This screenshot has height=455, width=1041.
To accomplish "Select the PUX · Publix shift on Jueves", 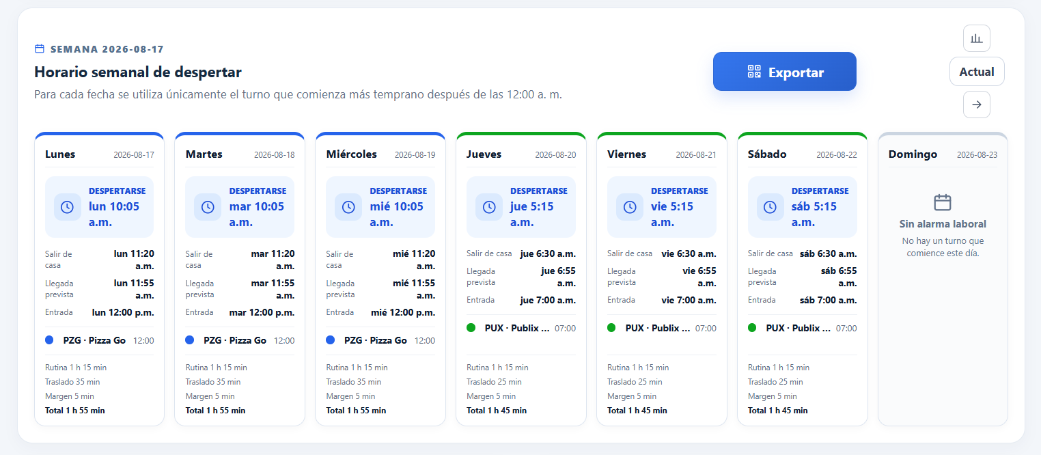I will [521, 328].
